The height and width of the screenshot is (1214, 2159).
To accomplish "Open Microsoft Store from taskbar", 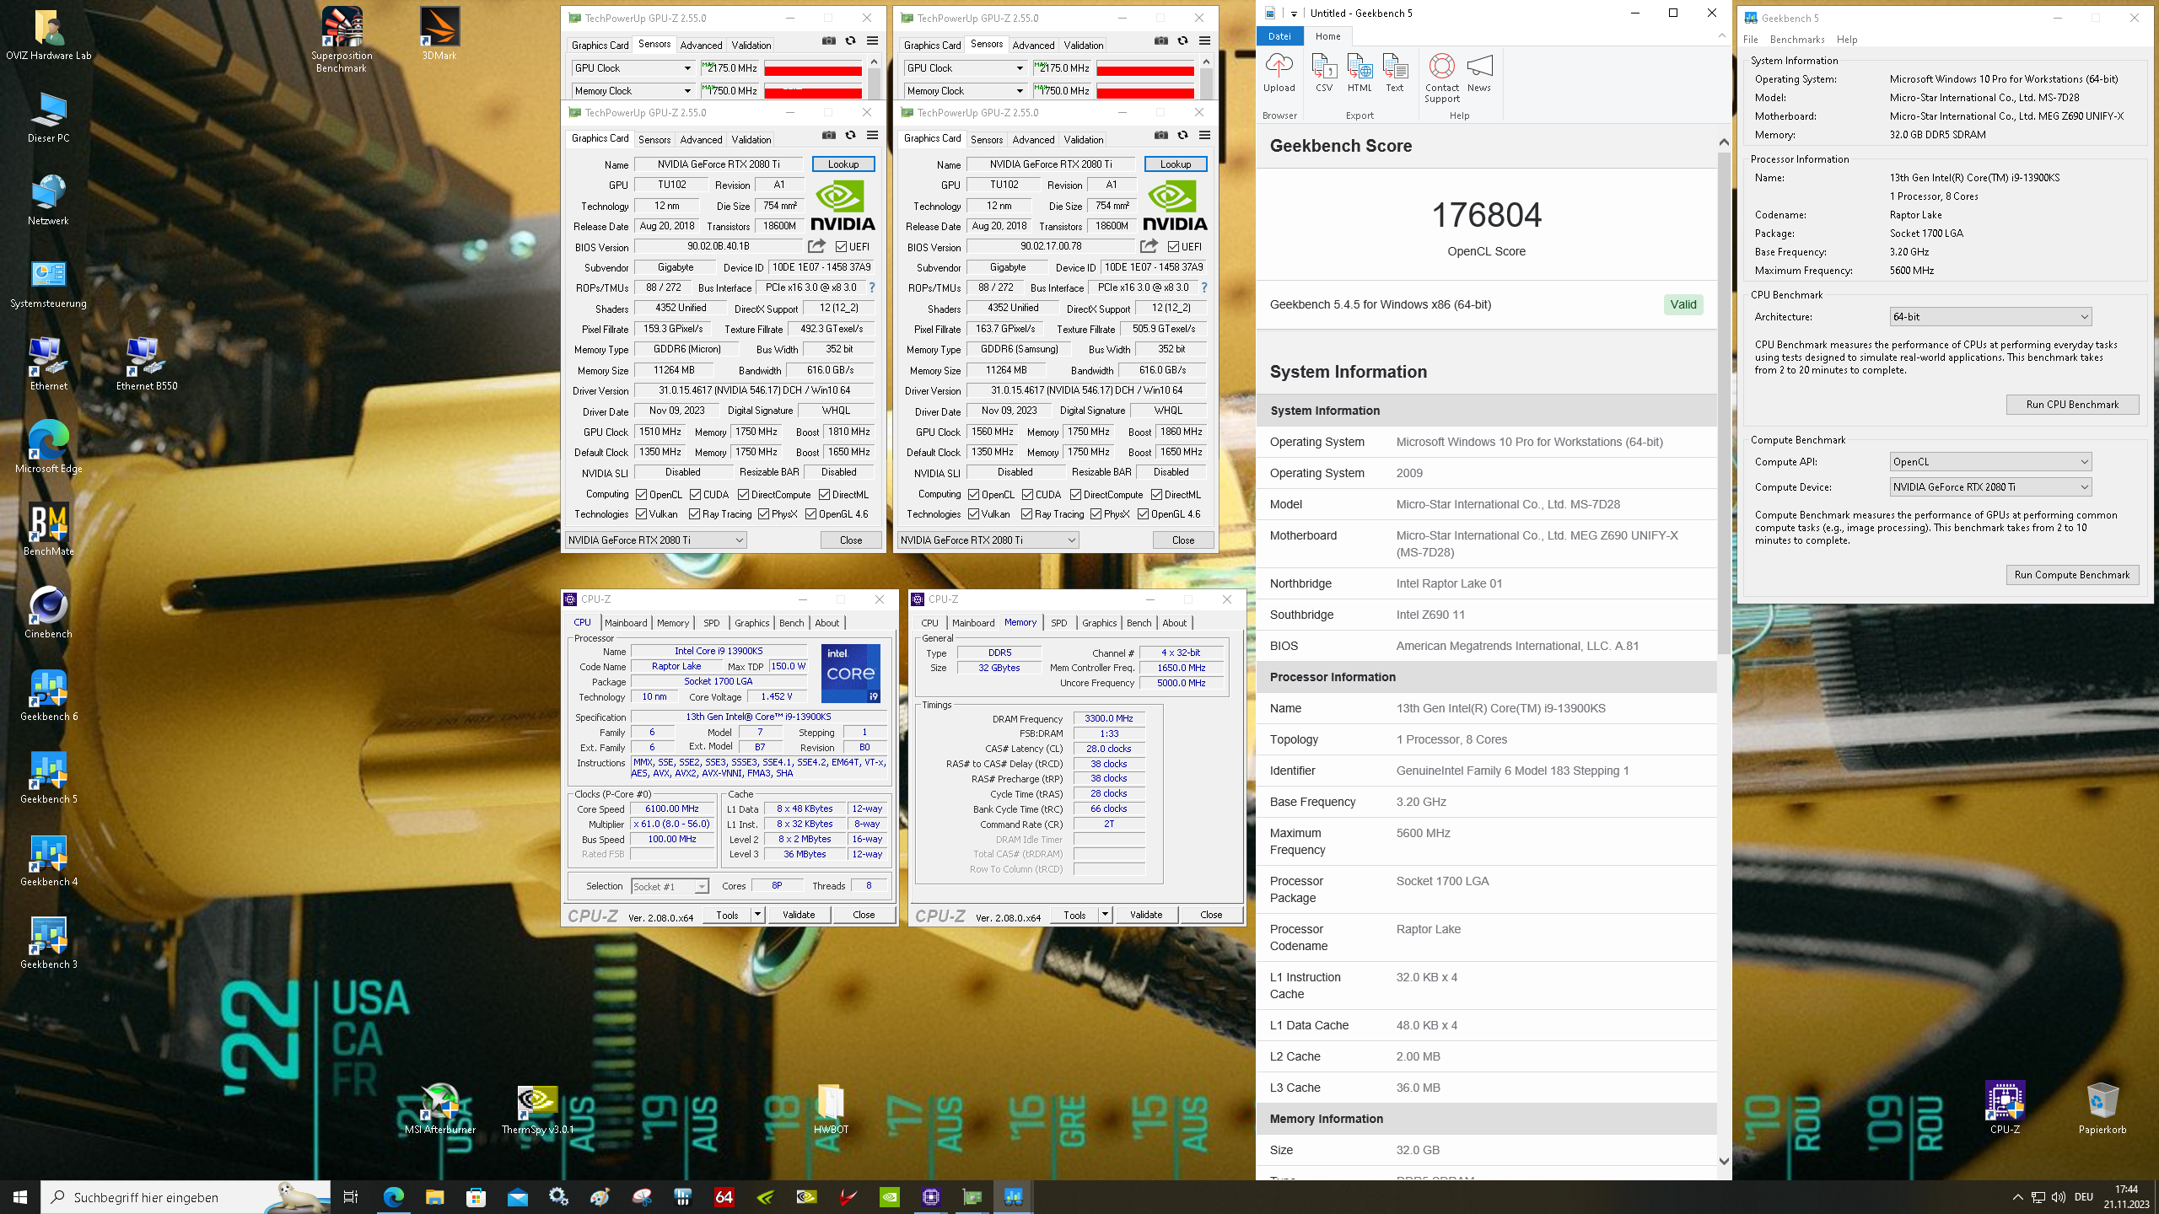I will (476, 1196).
